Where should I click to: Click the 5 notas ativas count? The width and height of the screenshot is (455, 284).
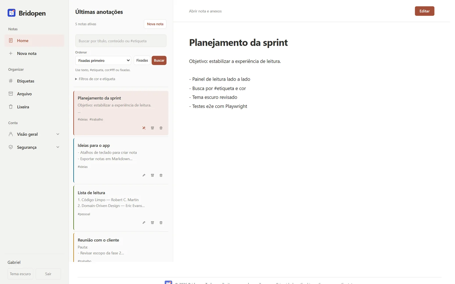point(86,24)
